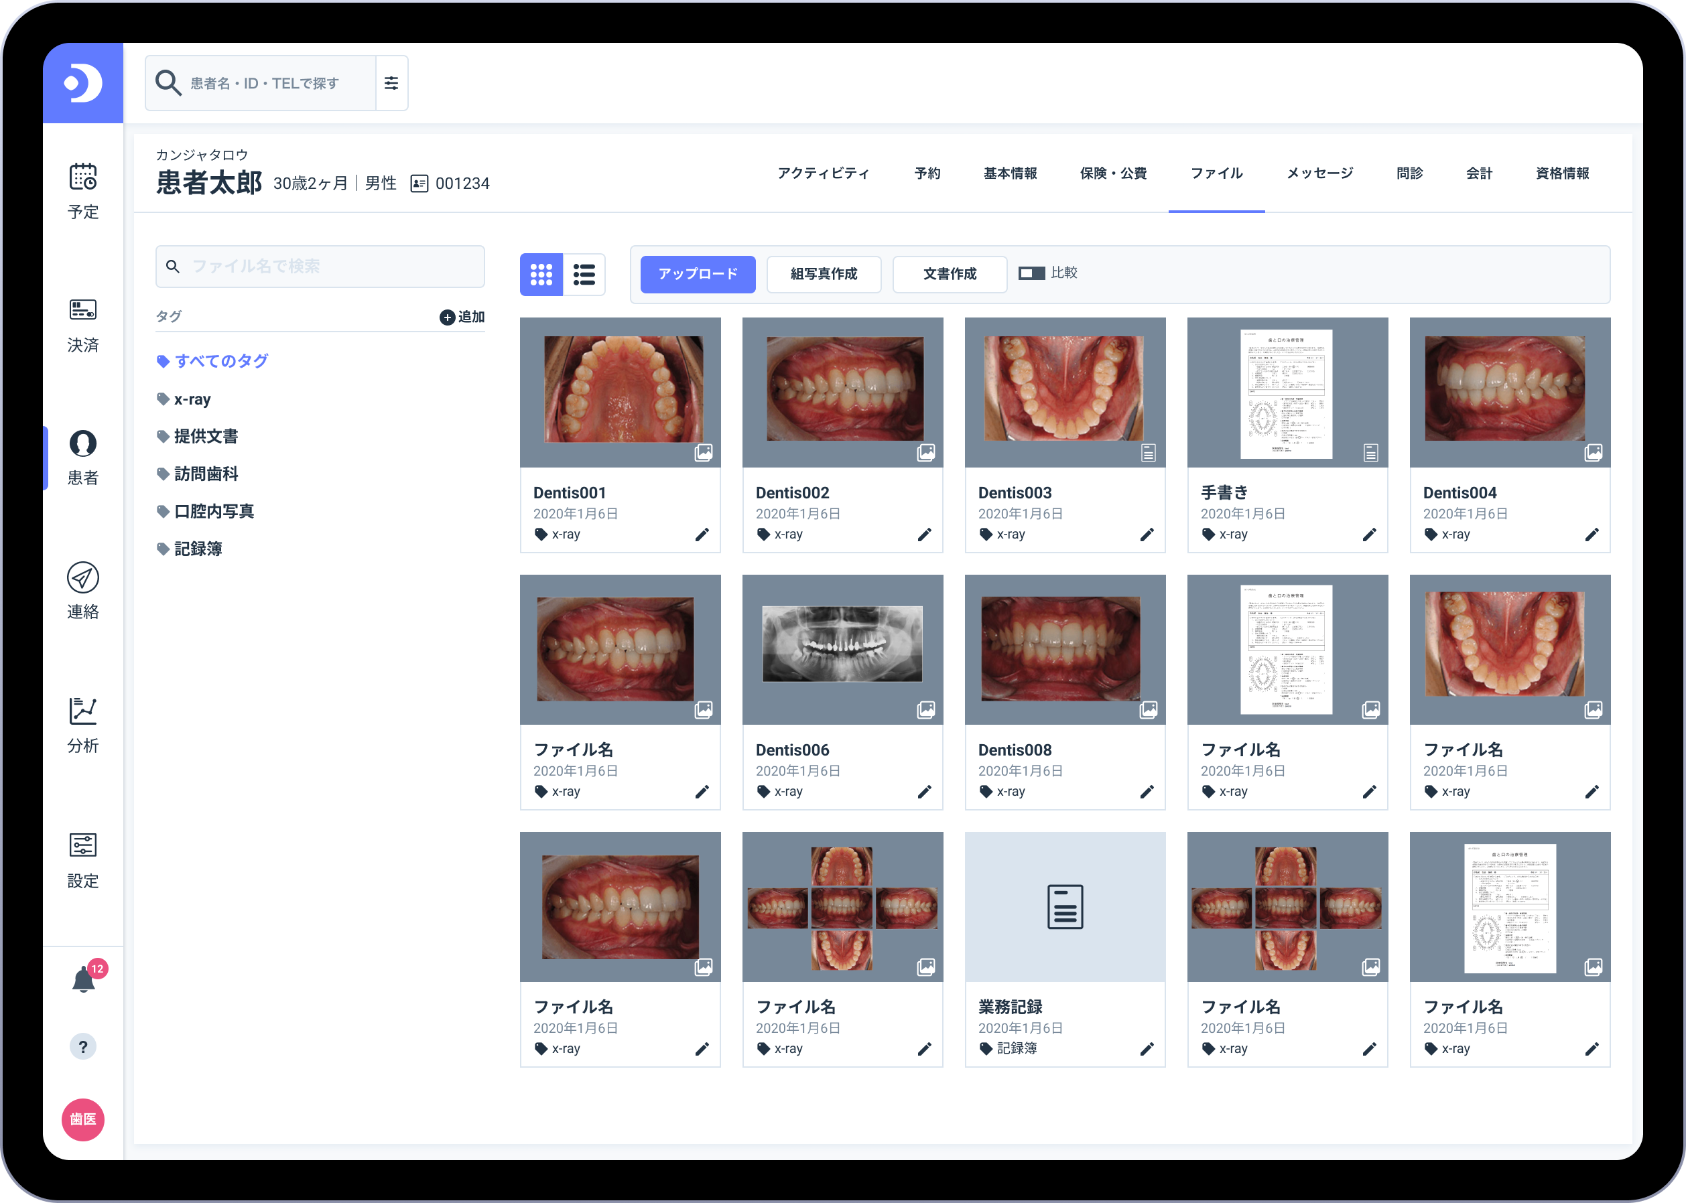The image size is (1686, 1203).
Task: Open the 設定 settings icon in sidebar
Action: pyautogui.click(x=83, y=845)
